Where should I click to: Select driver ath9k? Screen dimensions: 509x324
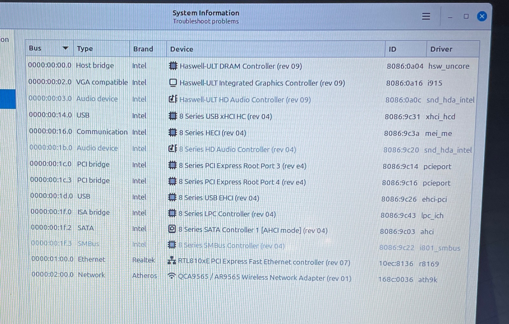tap(428, 280)
